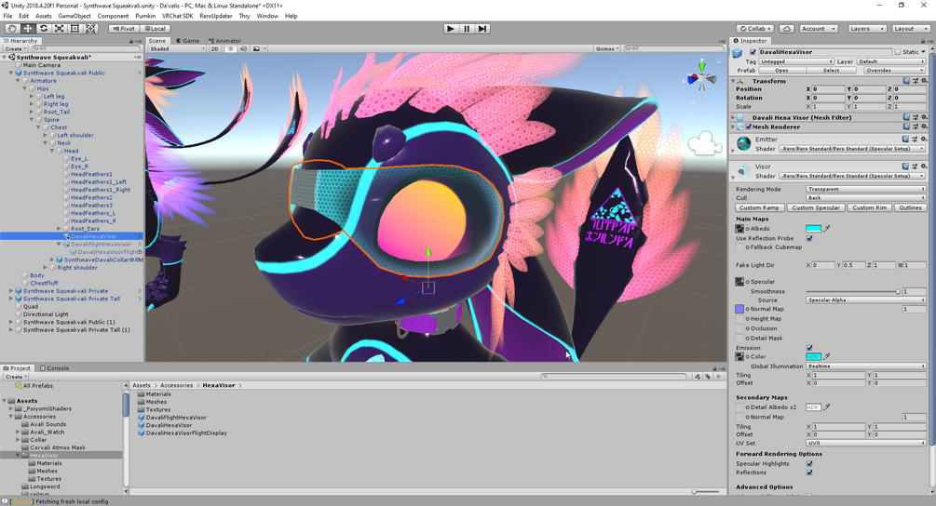Toggle the Reflections checkbox
Viewport: 936px width, 506px height.
coord(809,472)
